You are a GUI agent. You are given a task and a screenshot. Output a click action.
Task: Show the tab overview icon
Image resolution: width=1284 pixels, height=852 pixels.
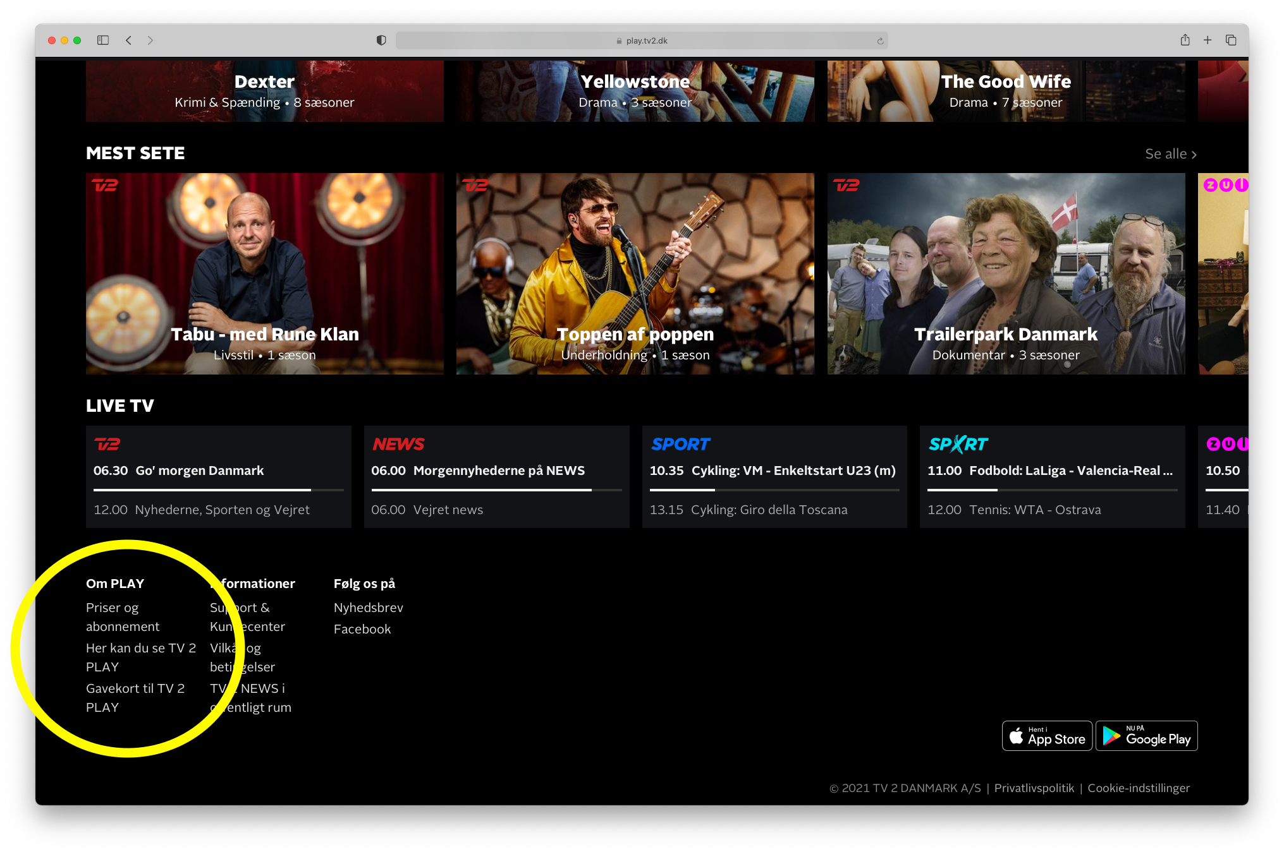1231,40
